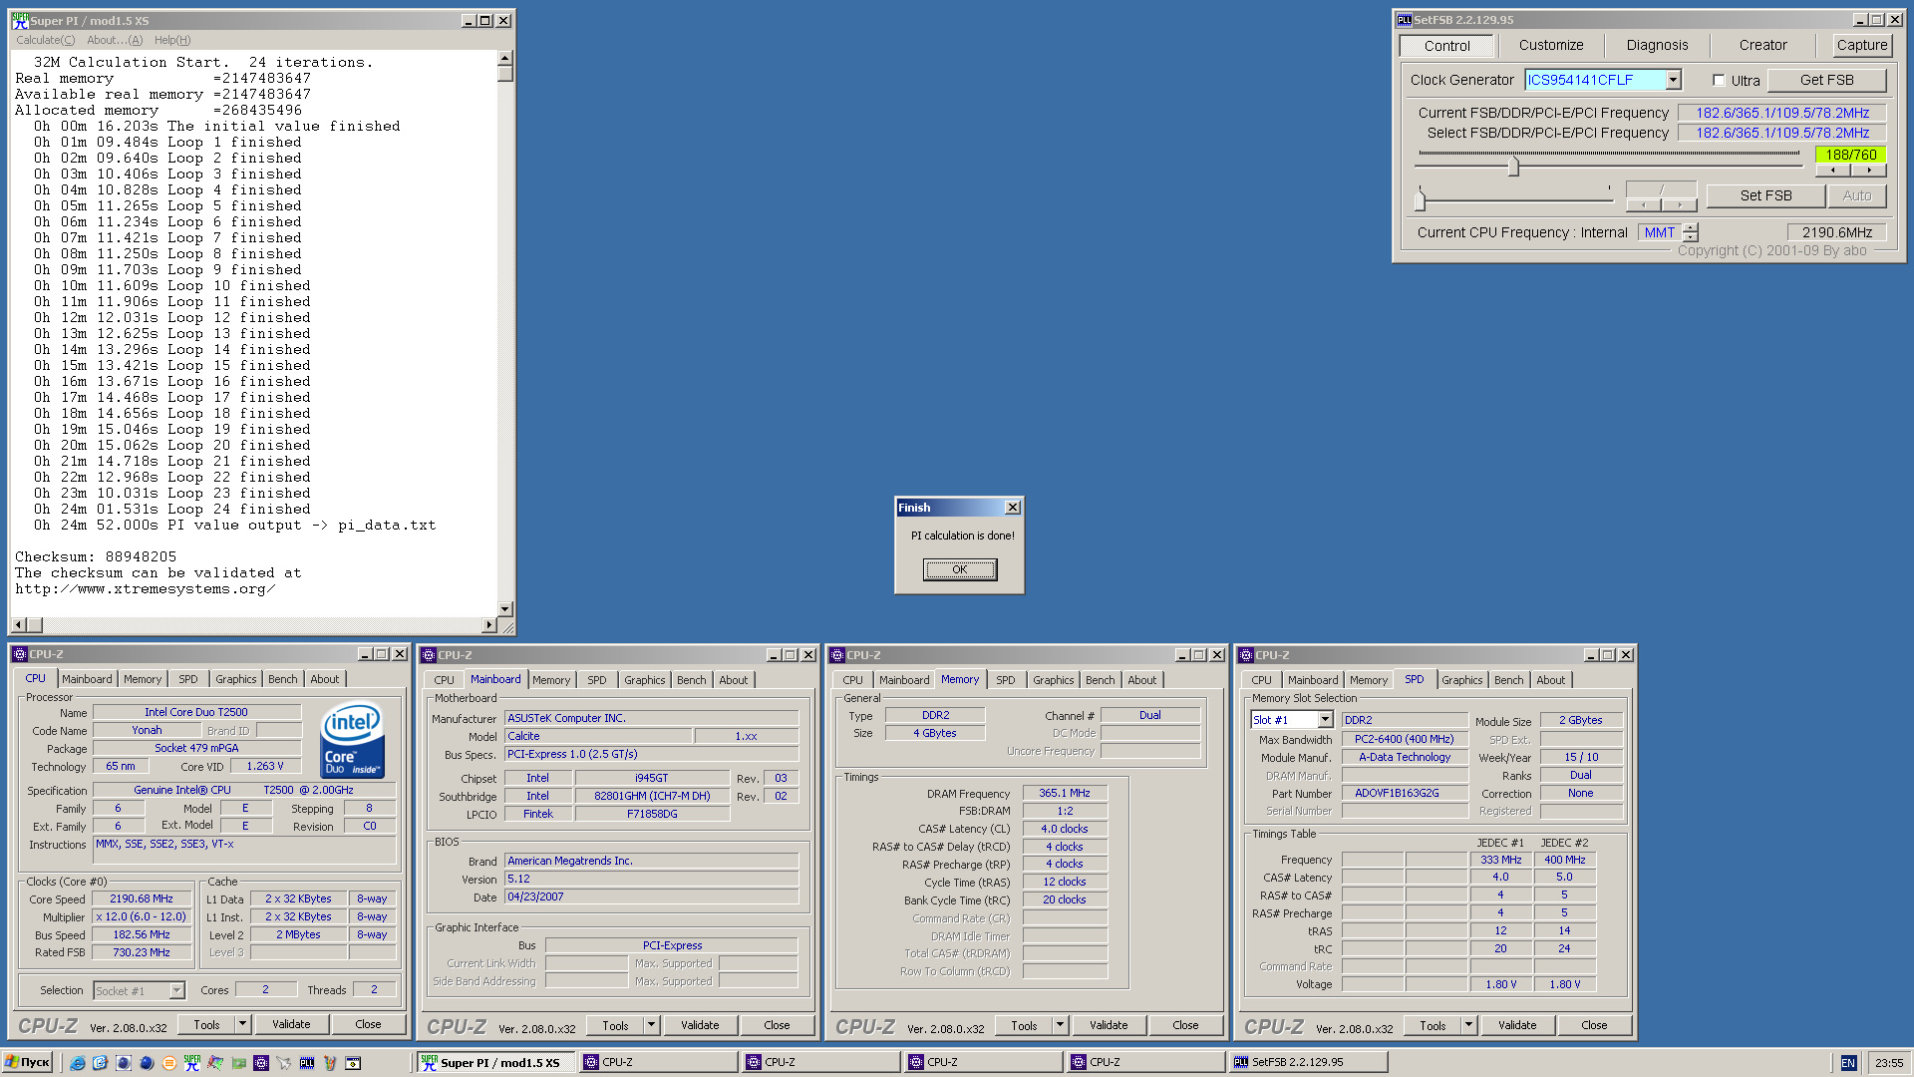
Task: Click the CPU-Z quick launch icon
Action: (x=261, y=1063)
